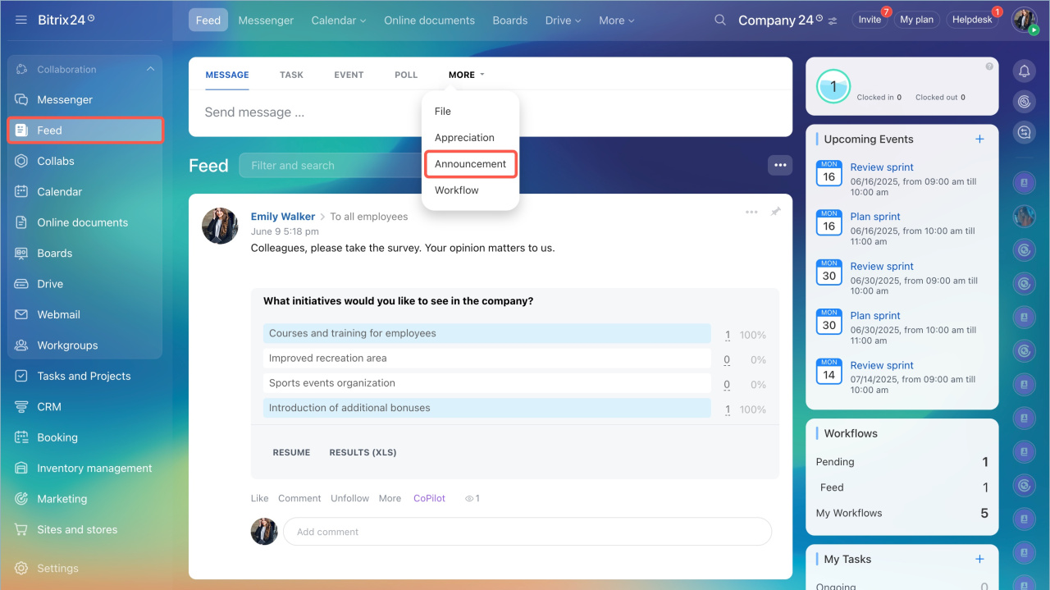Click the RESULTS (XLS) button

coord(363,452)
